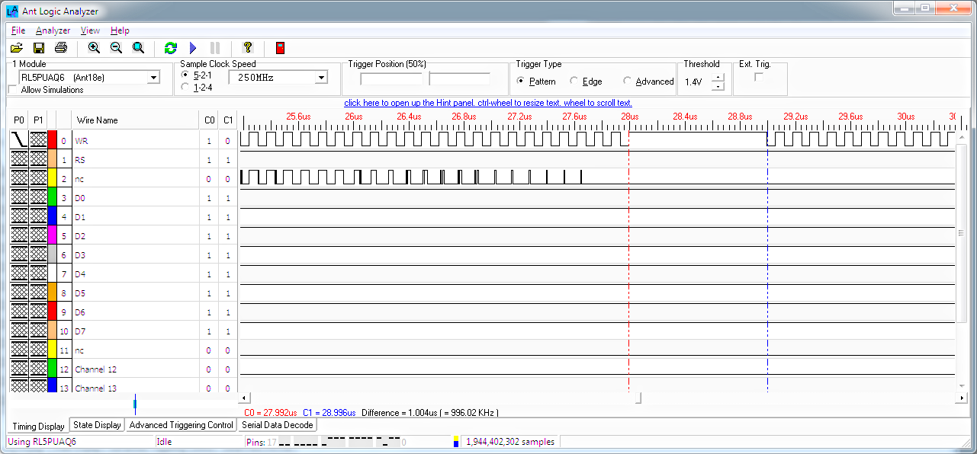The height and width of the screenshot is (454, 977).
Task: Click the Open file folder icon
Action: tap(17, 48)
